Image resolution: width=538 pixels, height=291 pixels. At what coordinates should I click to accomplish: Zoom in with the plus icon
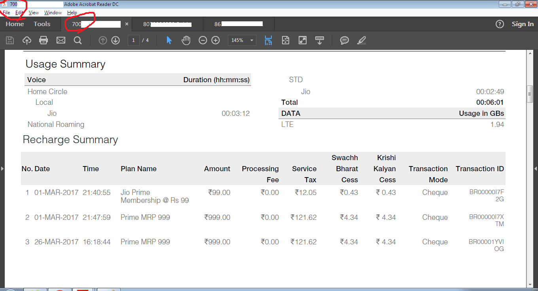tap(216, 40)
